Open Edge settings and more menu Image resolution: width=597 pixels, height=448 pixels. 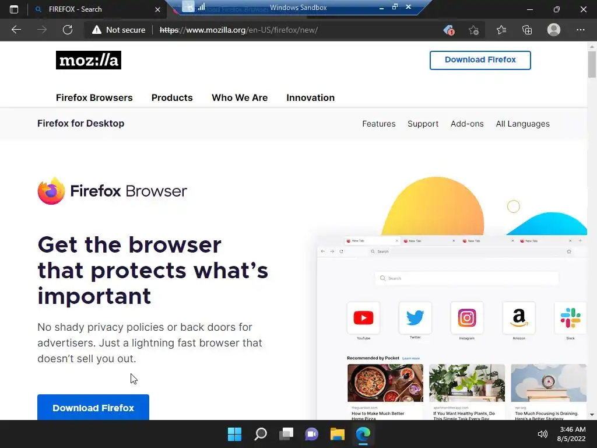pos(580,30)
